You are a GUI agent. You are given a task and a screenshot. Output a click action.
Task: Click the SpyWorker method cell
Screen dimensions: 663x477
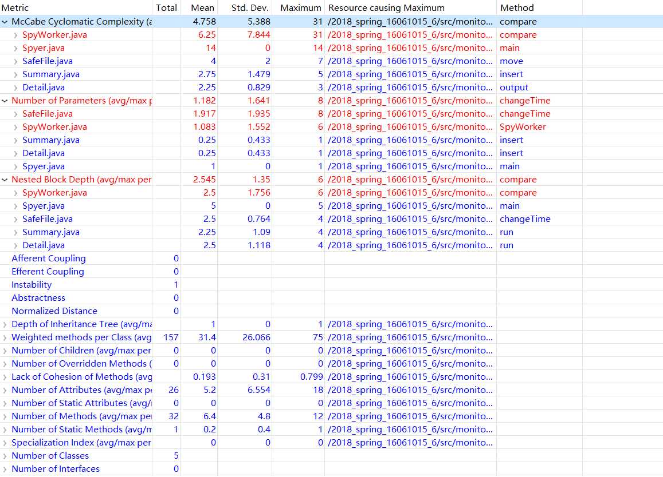pos(523,127)
